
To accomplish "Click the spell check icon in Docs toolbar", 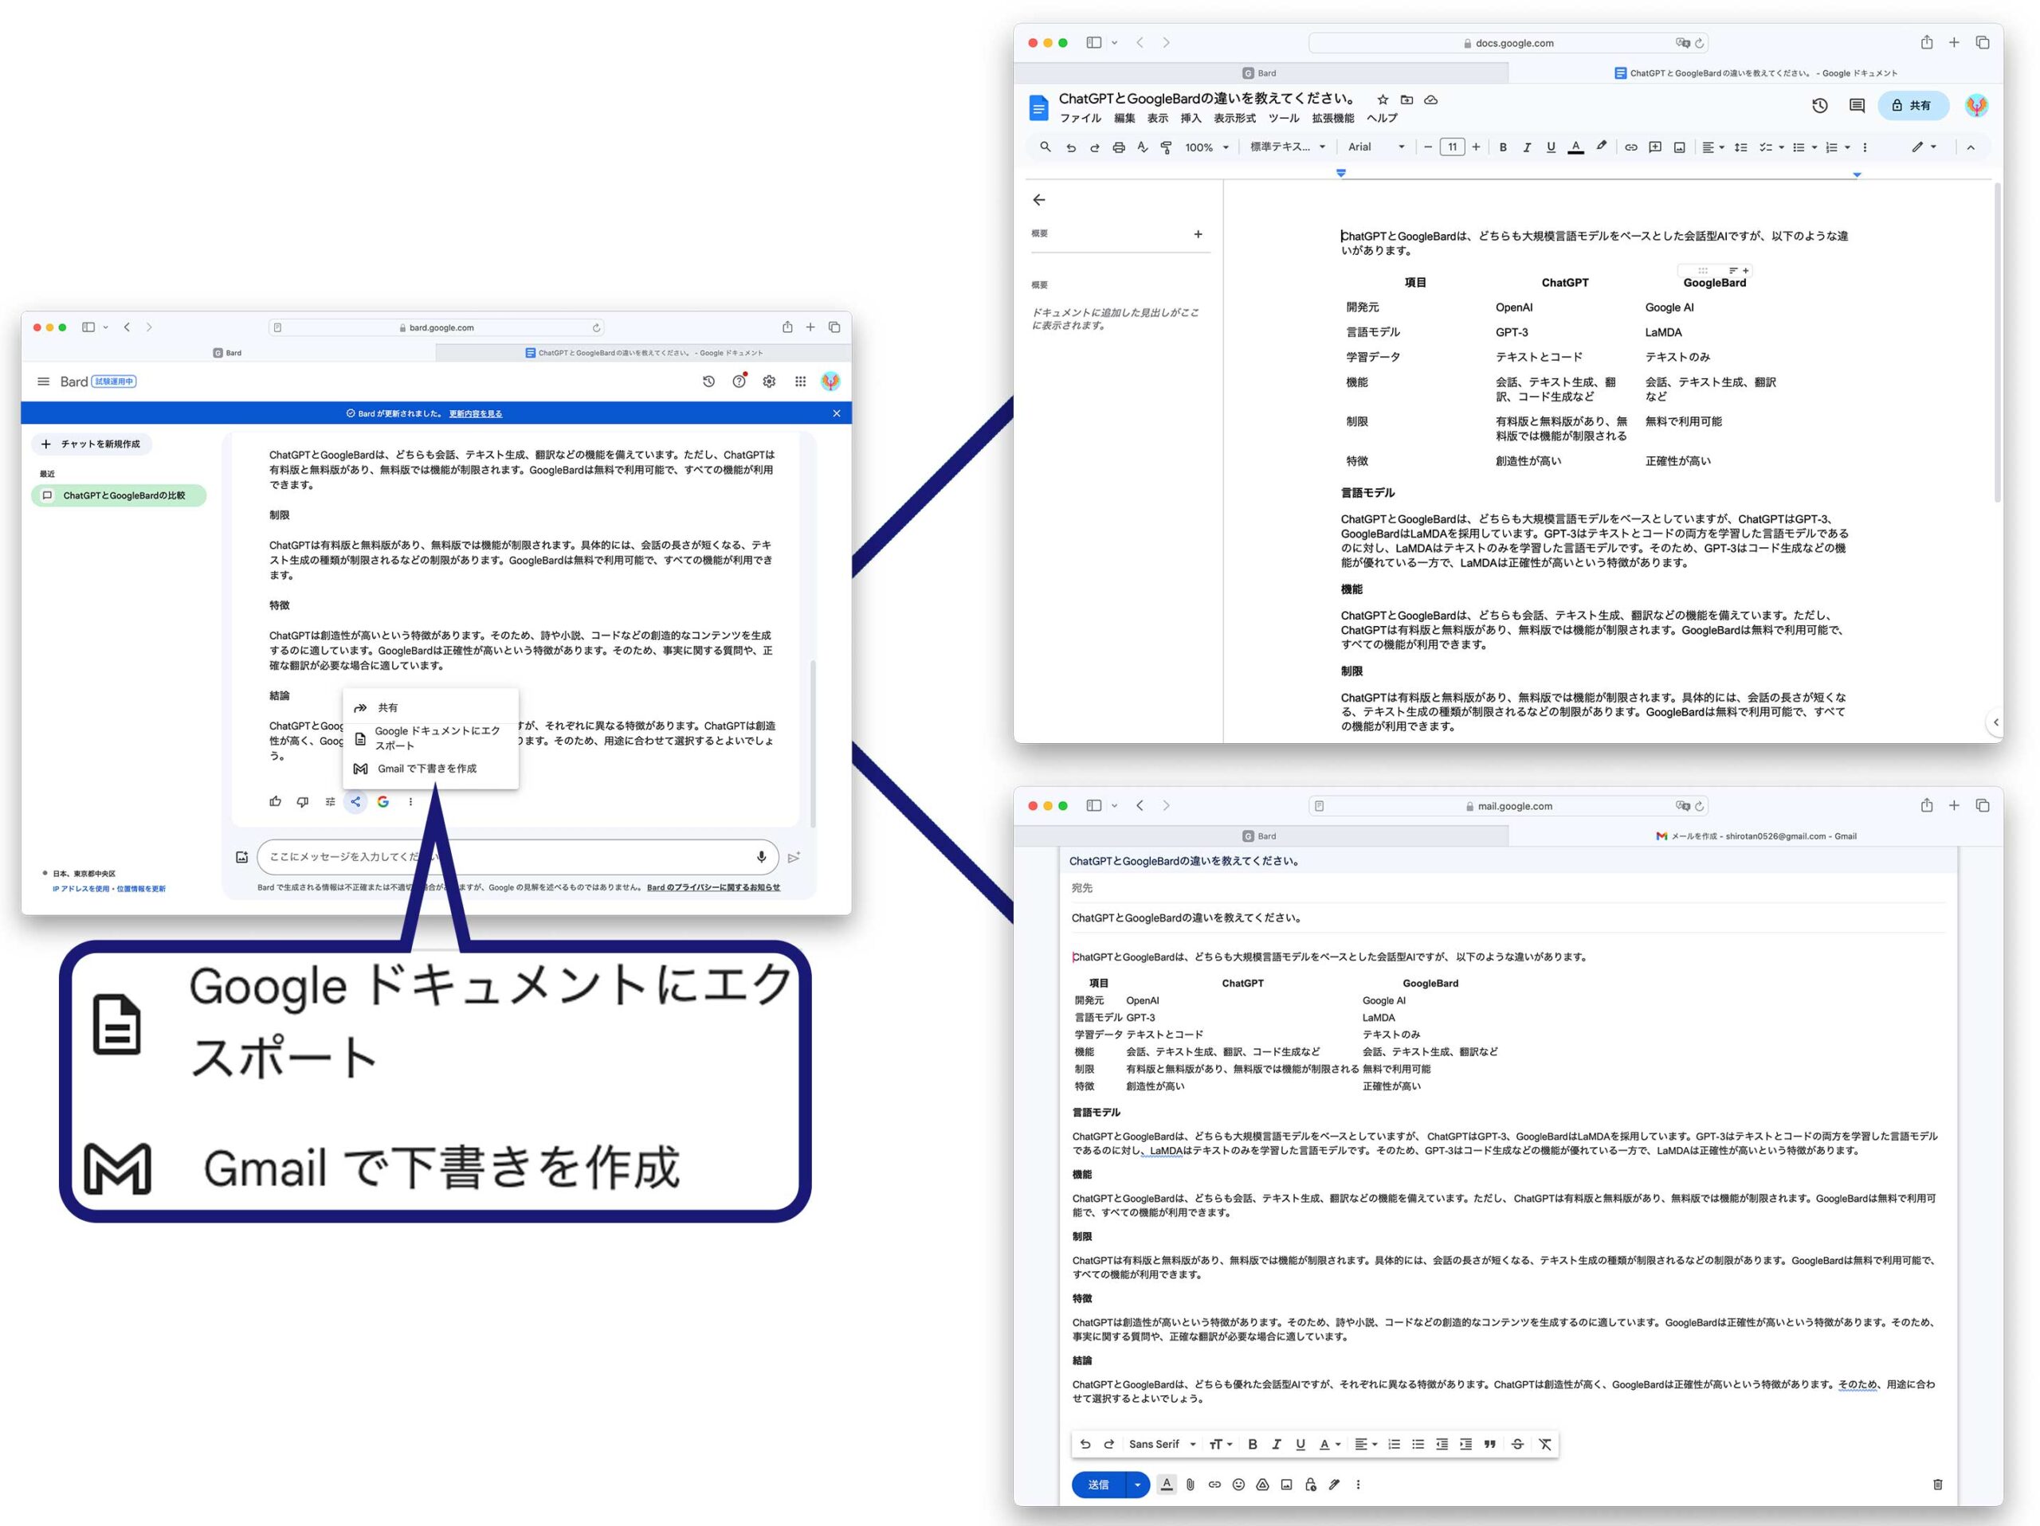I will (1143, 147).
